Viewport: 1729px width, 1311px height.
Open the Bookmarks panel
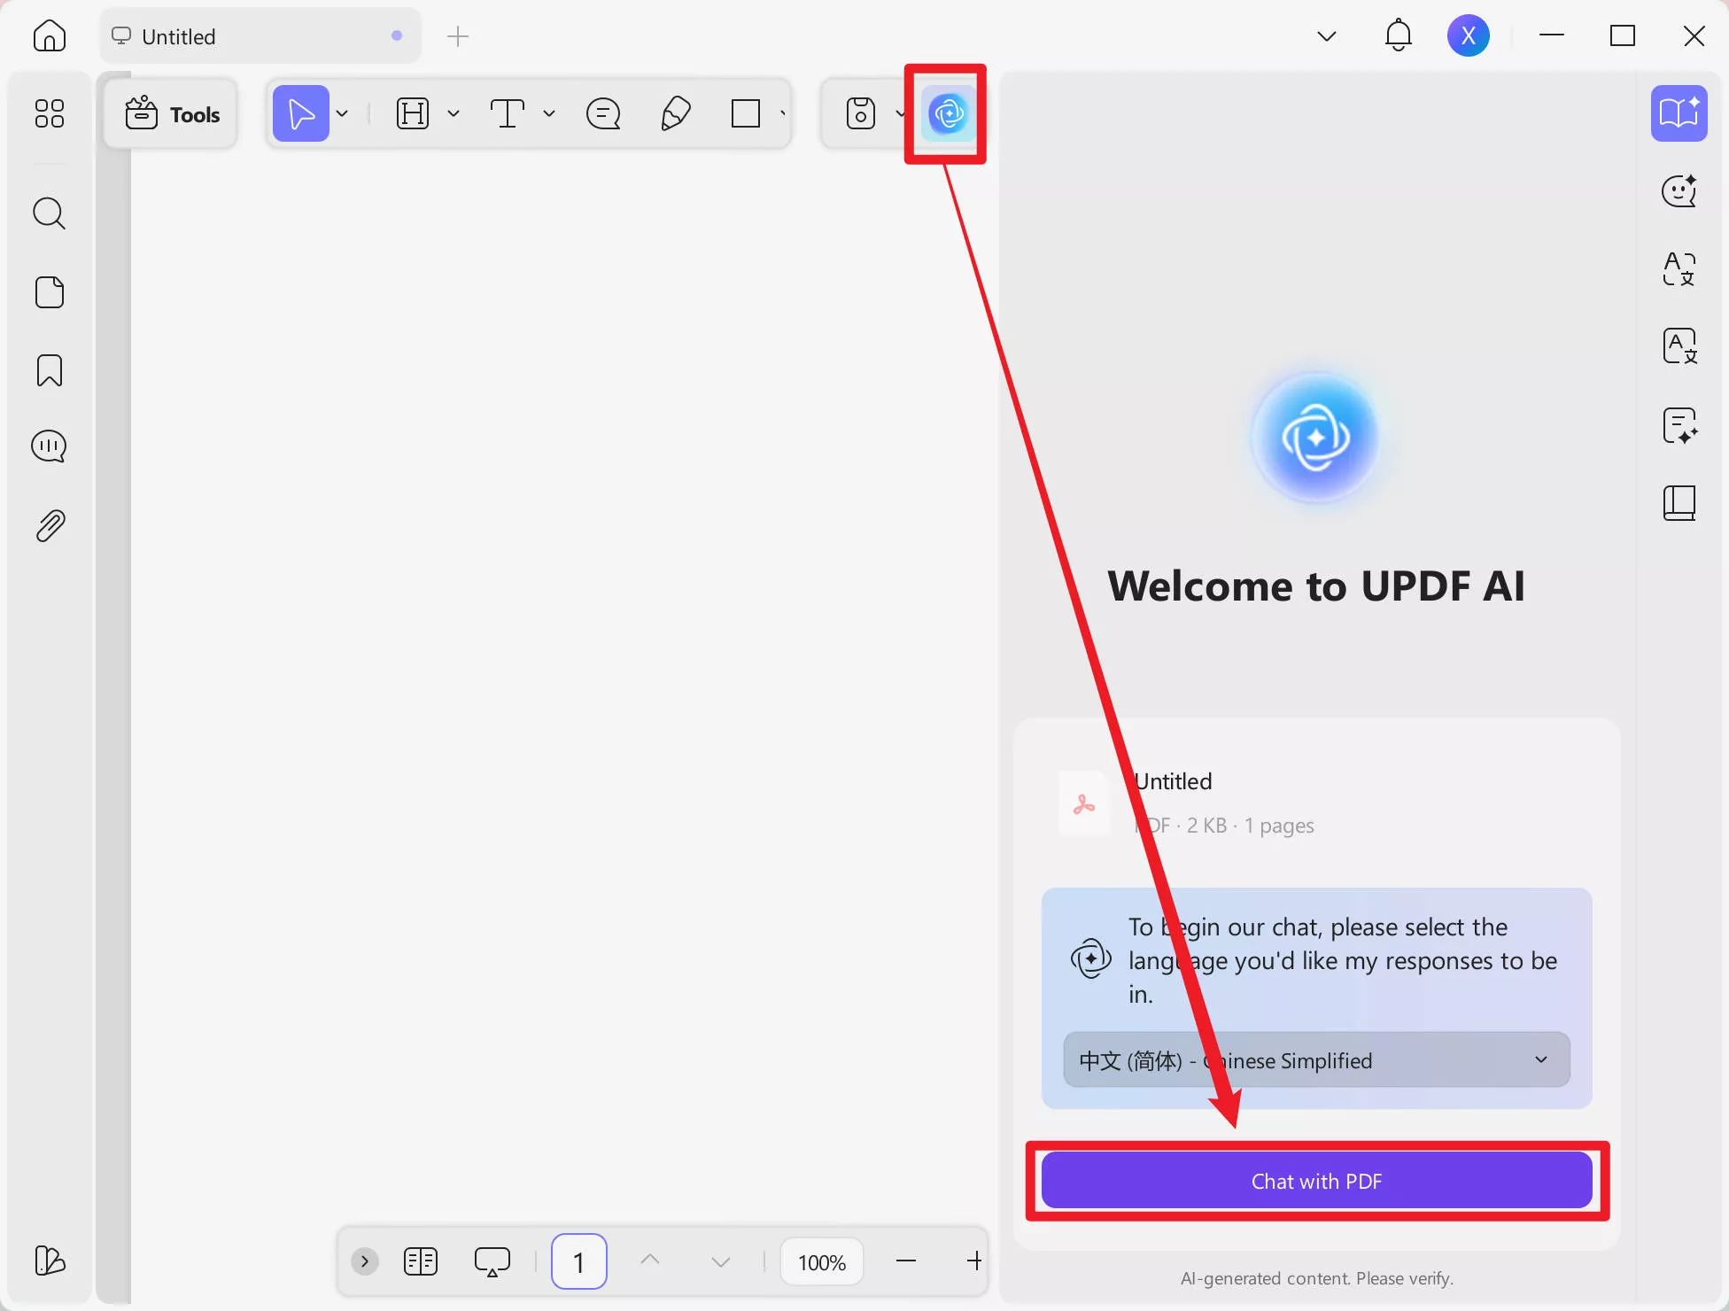50,369
